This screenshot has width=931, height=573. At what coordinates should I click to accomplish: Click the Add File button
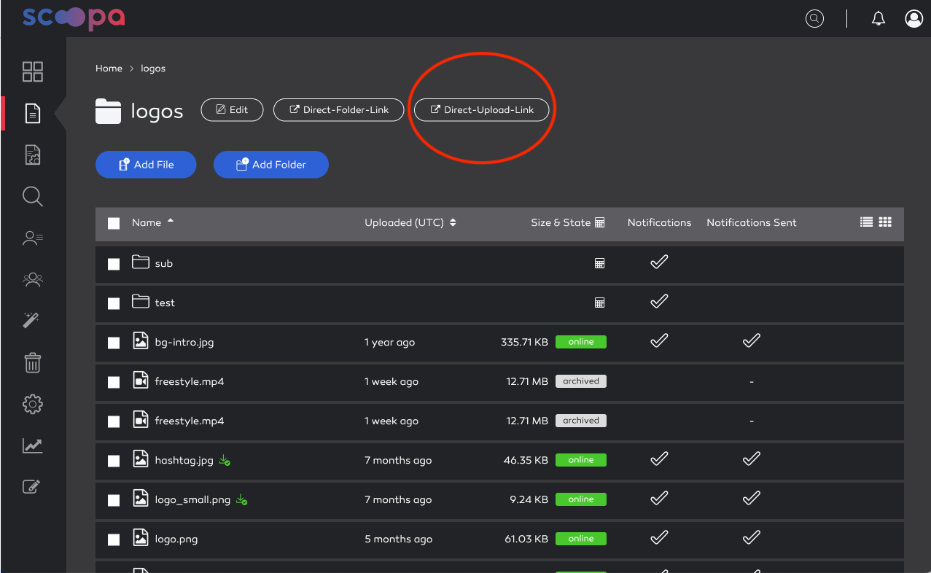tap(146, 165)
